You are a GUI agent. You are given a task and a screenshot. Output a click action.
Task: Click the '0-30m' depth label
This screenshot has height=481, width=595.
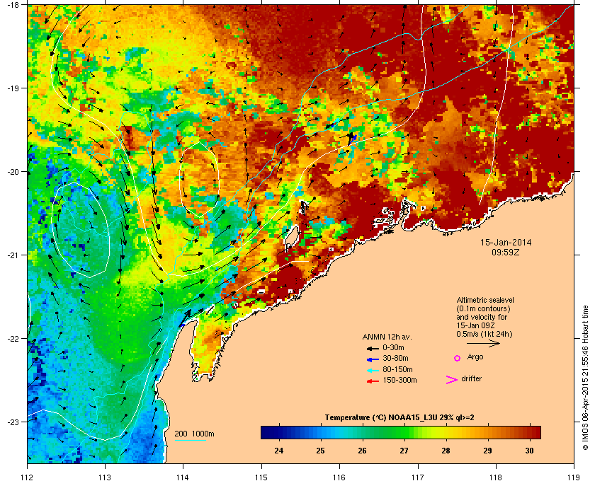point(393,347)
